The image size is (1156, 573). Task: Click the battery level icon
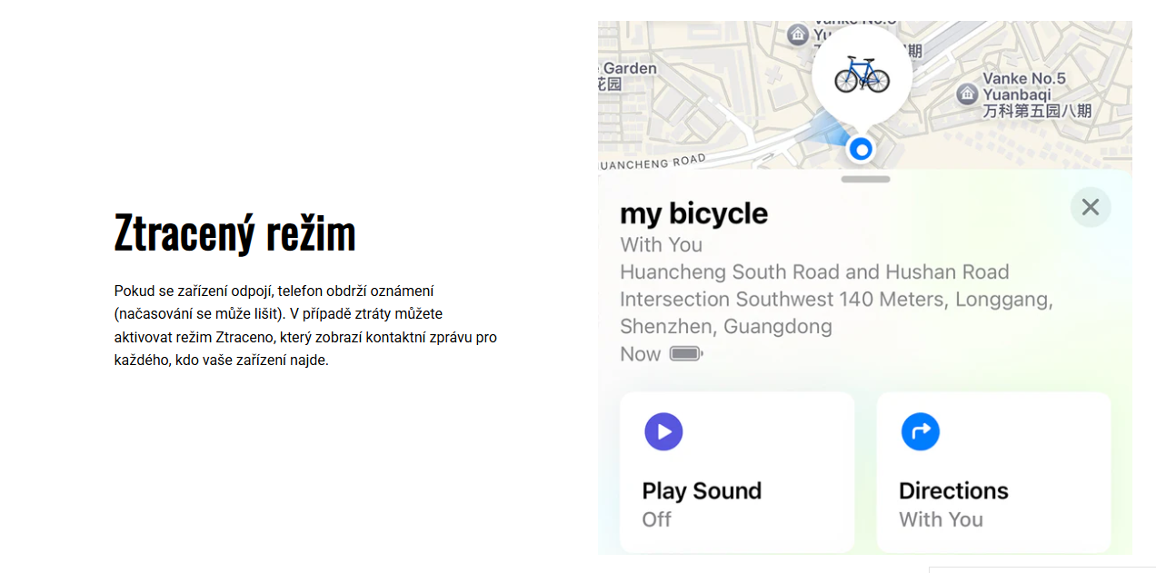pyautogui.click(x=686, y=354)
